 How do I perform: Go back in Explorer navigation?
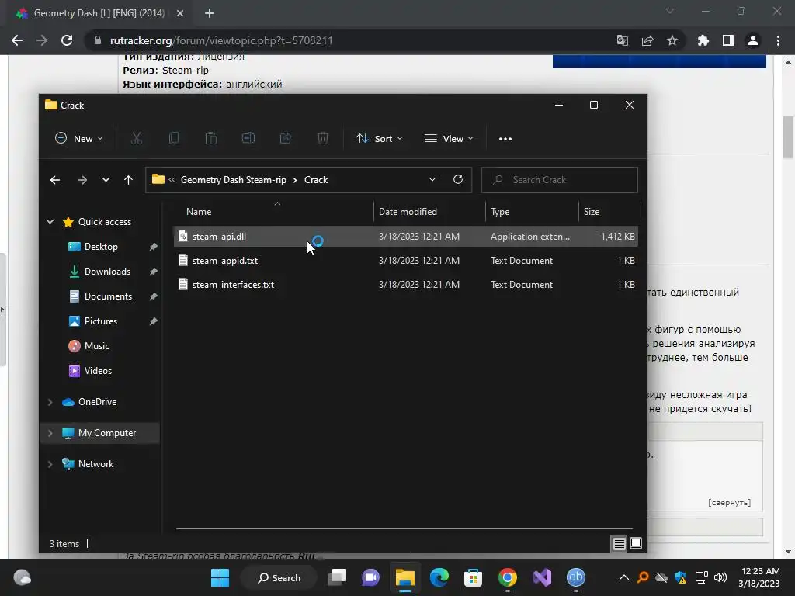click(x=55, y=180)
